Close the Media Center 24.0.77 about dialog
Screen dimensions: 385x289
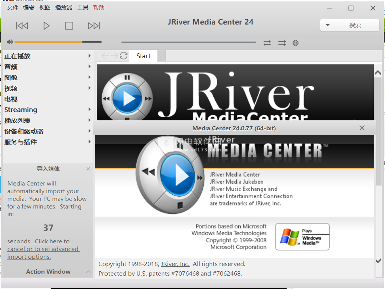pos(362,128)
